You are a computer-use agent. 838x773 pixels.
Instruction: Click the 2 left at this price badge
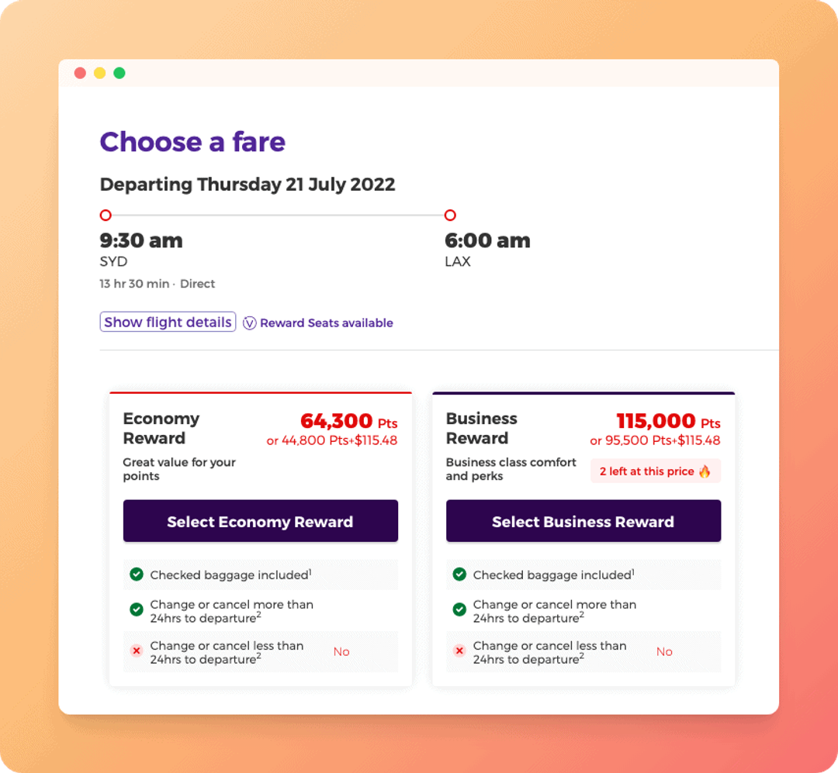coord(655,471)
